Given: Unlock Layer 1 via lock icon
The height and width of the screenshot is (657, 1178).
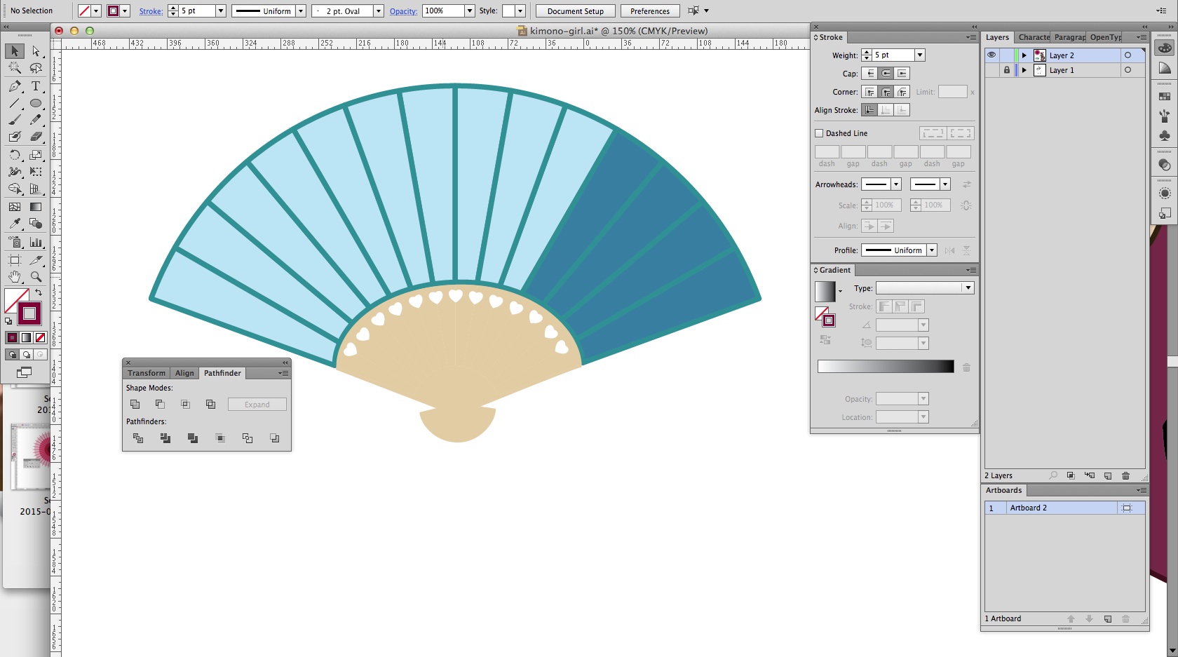Looking at the screenshot, I should click(x=1007, y=70).
